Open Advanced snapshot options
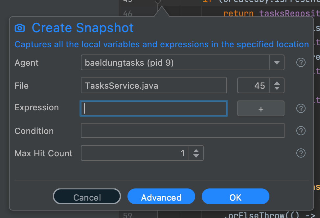The width and height of the screenshot is (320, 218). tap(161, 197)
